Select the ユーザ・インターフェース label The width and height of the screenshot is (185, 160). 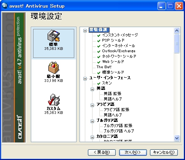[x=110, y=78]
